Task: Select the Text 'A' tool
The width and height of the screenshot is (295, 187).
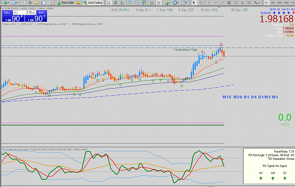Action: 242,3
